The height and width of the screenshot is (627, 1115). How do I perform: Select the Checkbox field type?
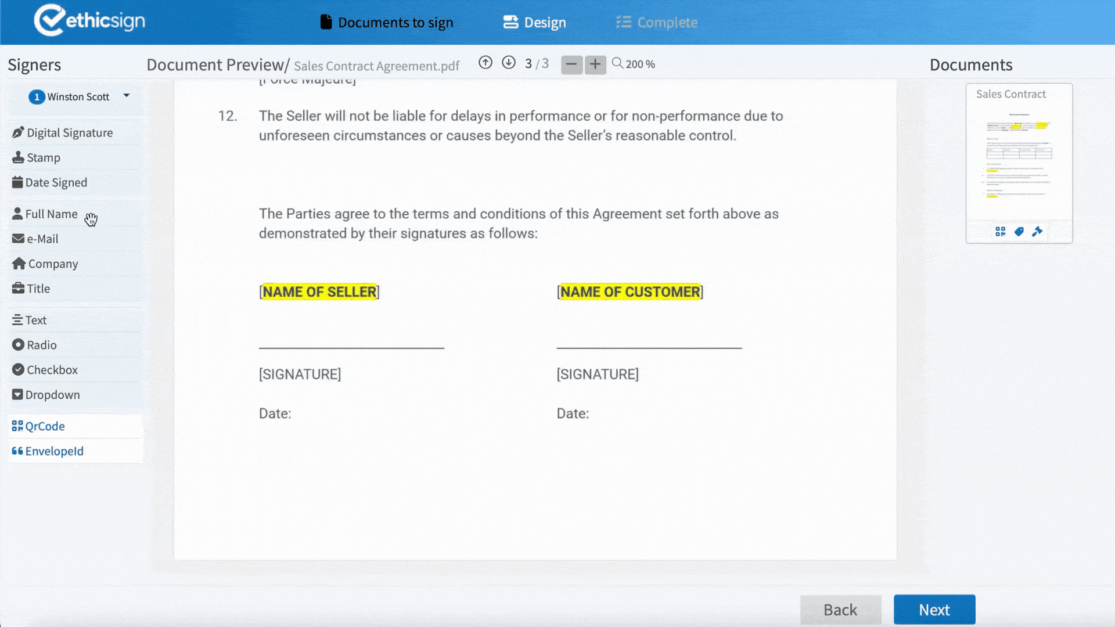(45, 370)
